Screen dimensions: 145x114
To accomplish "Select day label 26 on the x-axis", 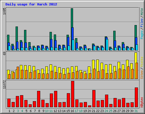I will [x=115, y=111].
